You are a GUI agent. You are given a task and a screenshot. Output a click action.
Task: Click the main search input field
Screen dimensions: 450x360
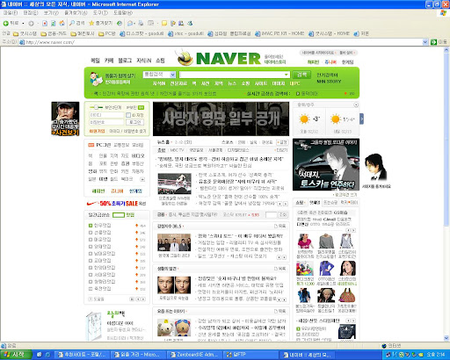(235, 75)
